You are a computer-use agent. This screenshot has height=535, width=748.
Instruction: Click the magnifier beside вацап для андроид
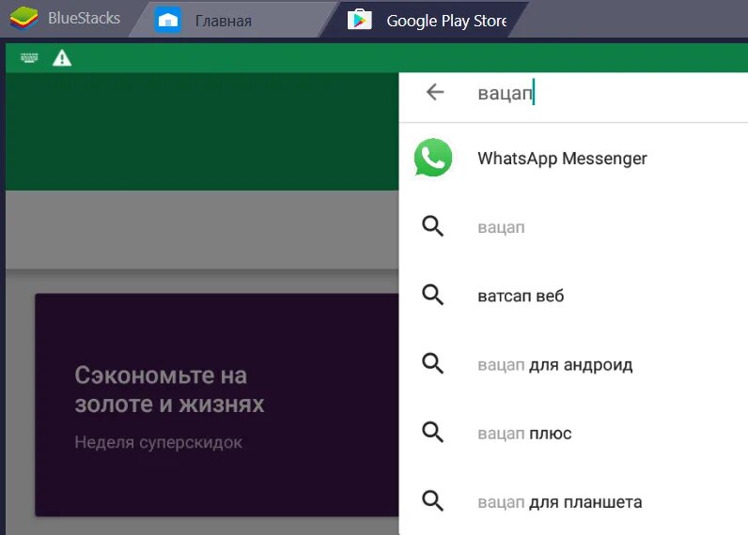(432, 364)
